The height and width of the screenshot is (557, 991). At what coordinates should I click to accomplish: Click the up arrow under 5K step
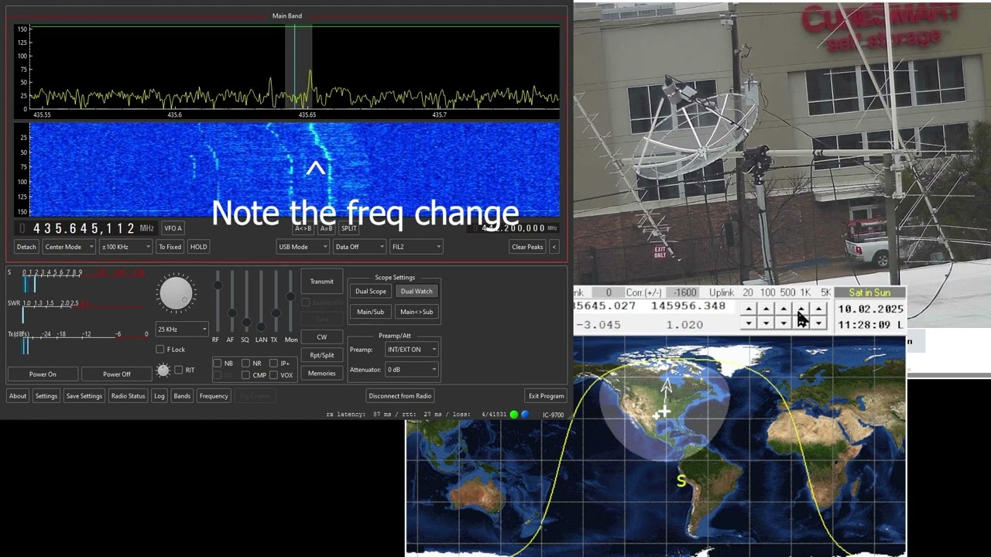(x=819, y=309)
